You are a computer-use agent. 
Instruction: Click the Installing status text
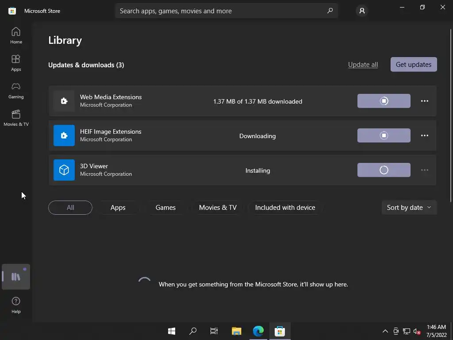pos(258,170)
